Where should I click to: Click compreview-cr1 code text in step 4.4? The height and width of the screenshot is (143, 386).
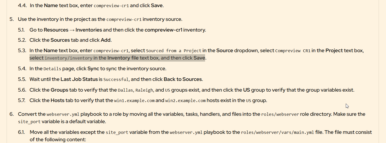click(x=111, y=6)
